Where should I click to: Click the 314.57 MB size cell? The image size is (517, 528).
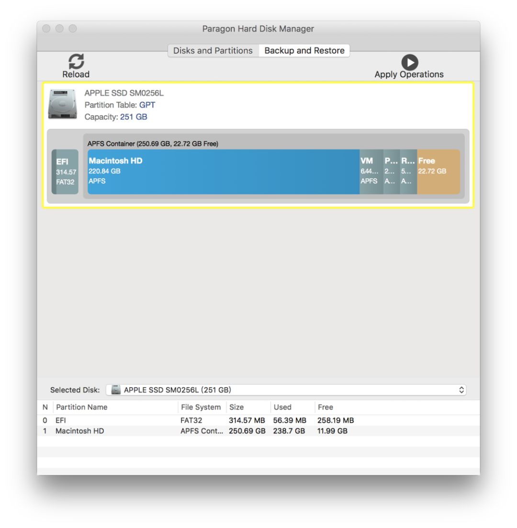coord(247,420)
